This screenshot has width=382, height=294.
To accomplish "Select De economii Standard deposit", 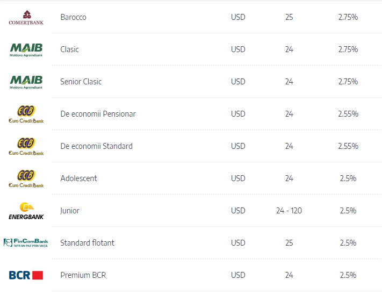I will click(97, 146).
